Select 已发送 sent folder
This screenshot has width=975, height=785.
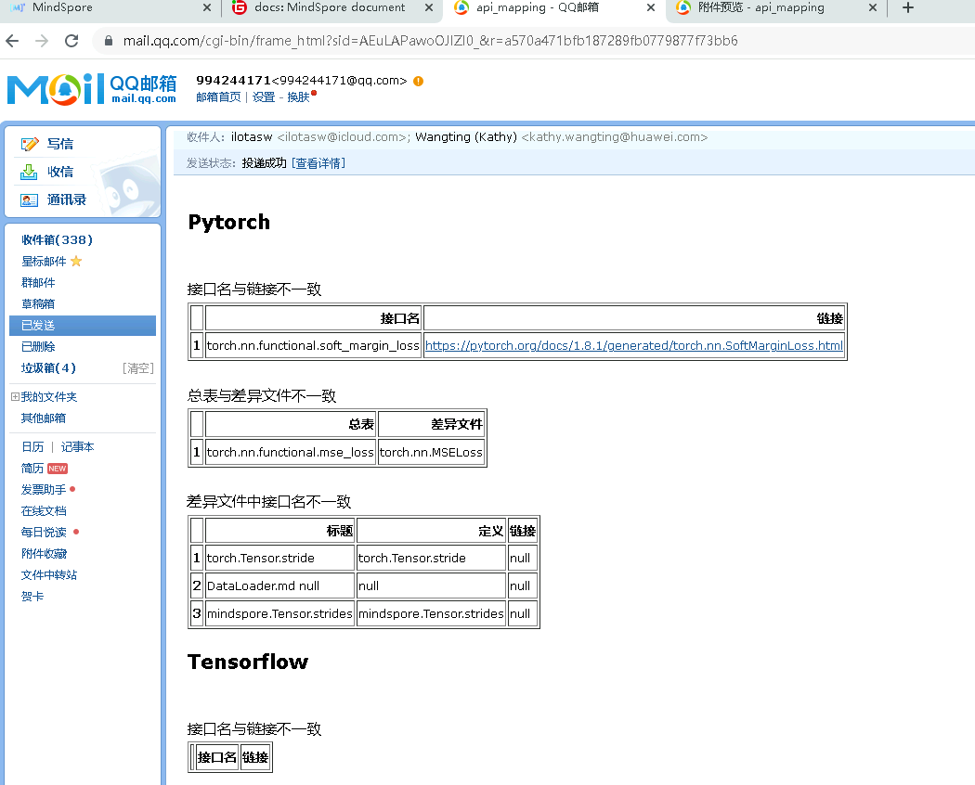coord(83,326)
